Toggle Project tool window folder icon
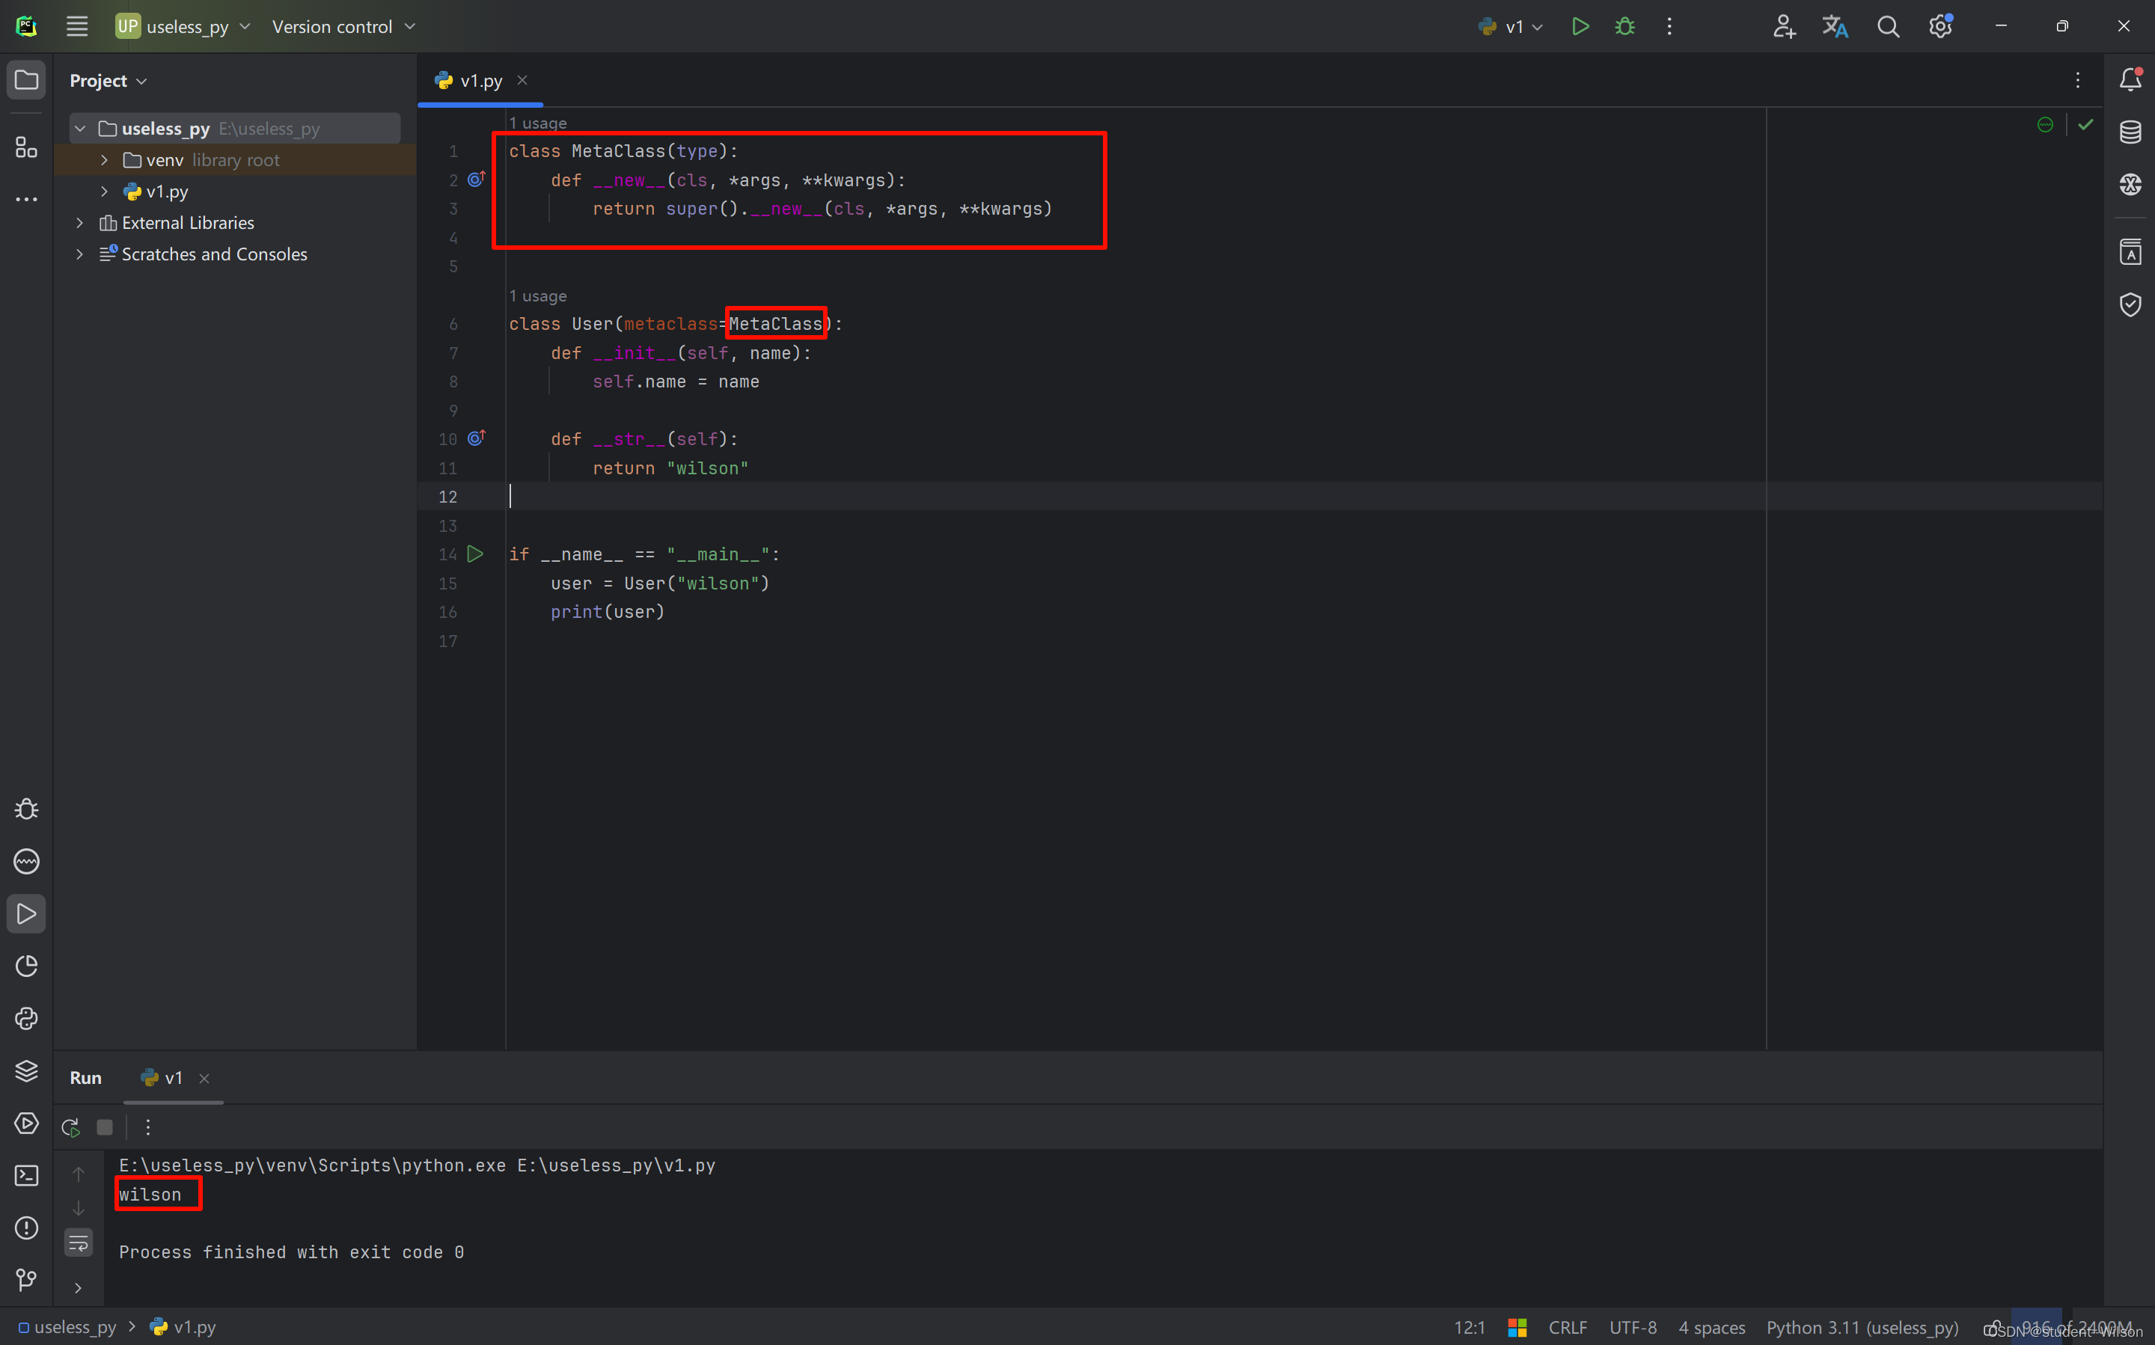This screenshot has width=2155, height=1345. (27, 80)
